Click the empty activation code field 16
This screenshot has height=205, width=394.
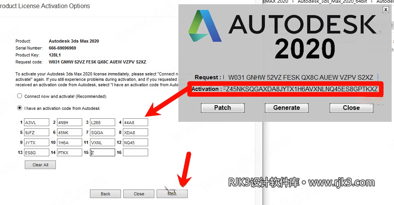pyautogui.click(x=135, y=152)
